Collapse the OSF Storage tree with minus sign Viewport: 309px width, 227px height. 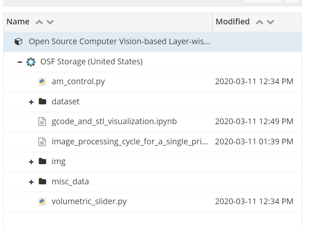coord(20,62)
